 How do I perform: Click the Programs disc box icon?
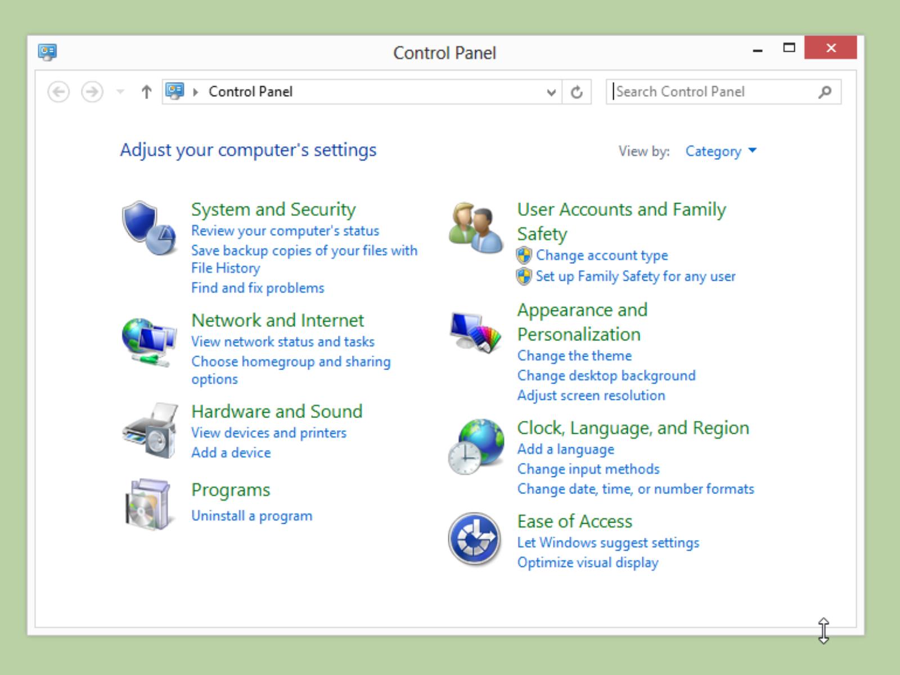[x=147, y=504]
